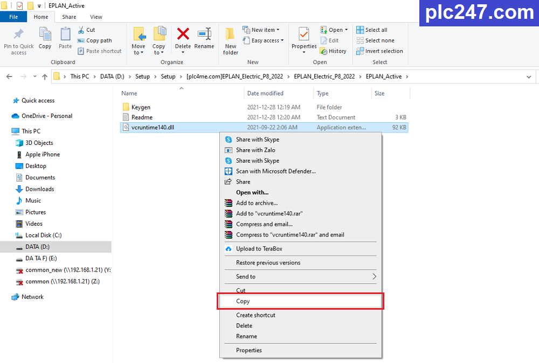539x363 pixels.
Task: Expand the Send to submenu
Action: pos(300,277)
